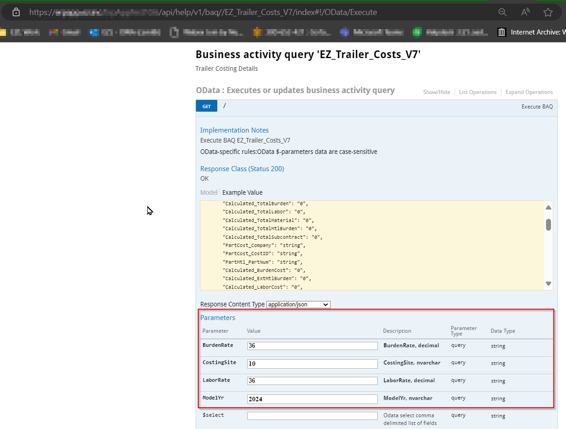566x429 pixels.
Task: Click the "Description" column header
Action: [x=397, y=331]
